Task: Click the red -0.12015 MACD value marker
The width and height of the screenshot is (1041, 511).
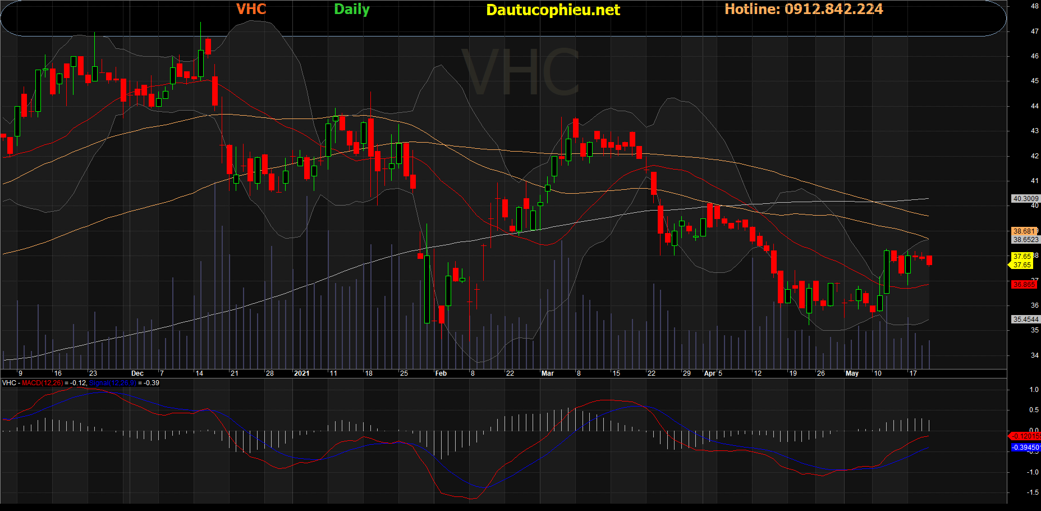Action: coord(1025,436)
